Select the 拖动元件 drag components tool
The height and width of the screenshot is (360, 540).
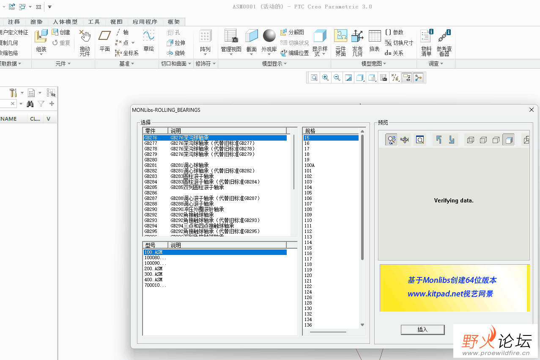pos(85,42)
